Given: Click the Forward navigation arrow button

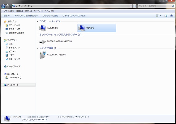Looking at the screenshot, I should coord(7,6).
